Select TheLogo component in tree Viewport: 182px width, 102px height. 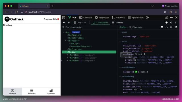74,44
